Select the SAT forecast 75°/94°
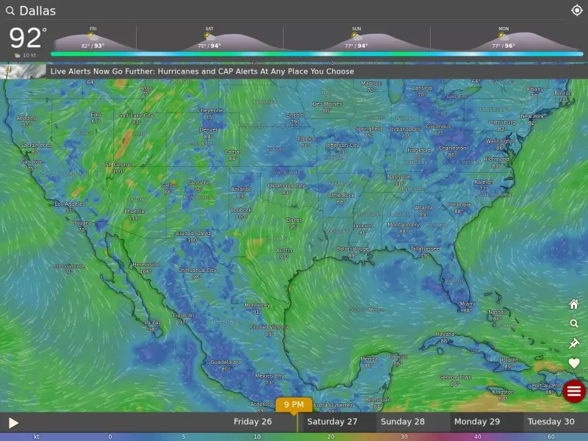This screenshot has height=441, width=588. point(209,40)
